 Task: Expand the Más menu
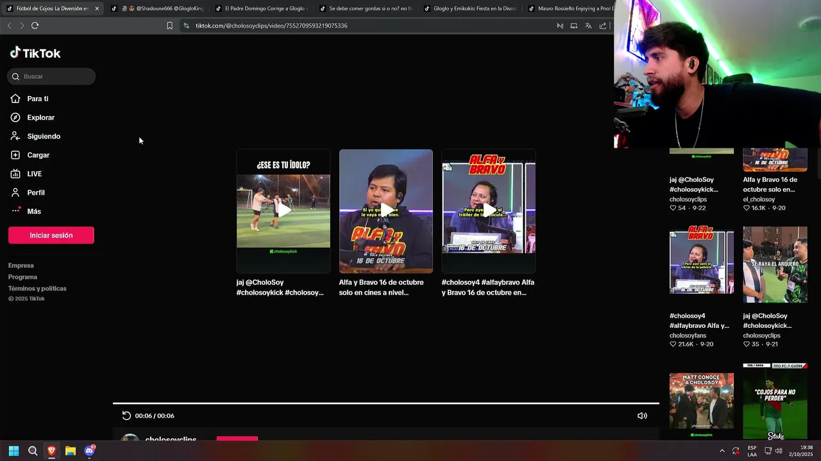[26, 211]
